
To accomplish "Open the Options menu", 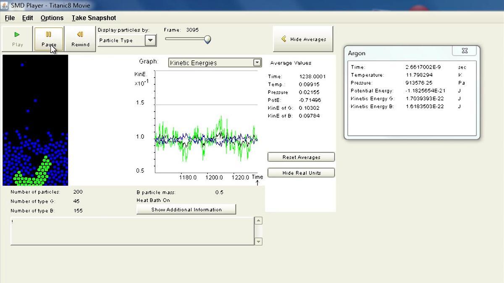I will tap(52, 18).
